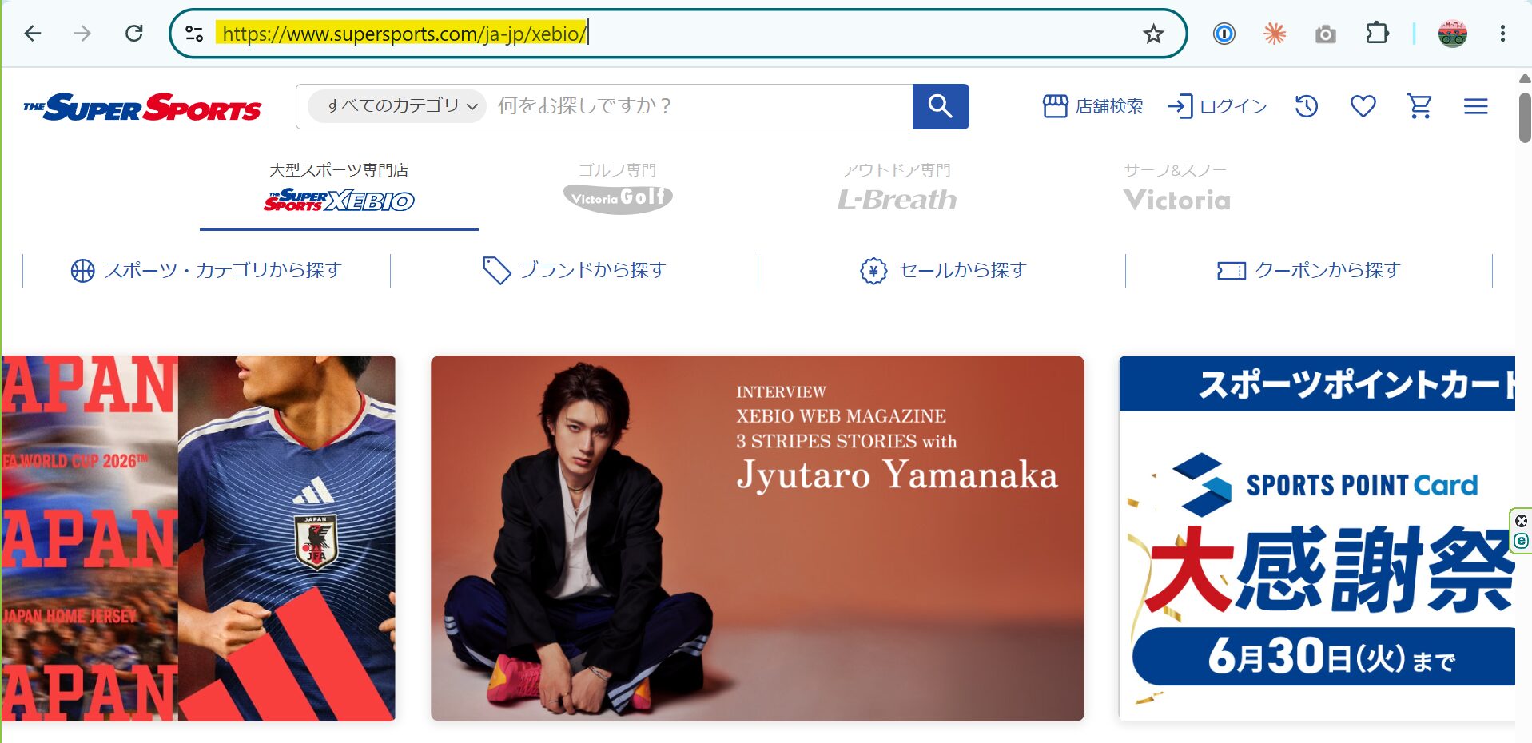Open the Jyutaro Yamanaka interview banner

pyautogui.click(x=758, y=538)
